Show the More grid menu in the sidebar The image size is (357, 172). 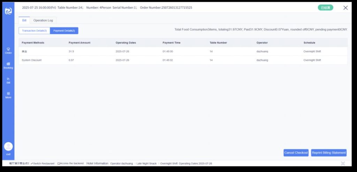[8, 95]
